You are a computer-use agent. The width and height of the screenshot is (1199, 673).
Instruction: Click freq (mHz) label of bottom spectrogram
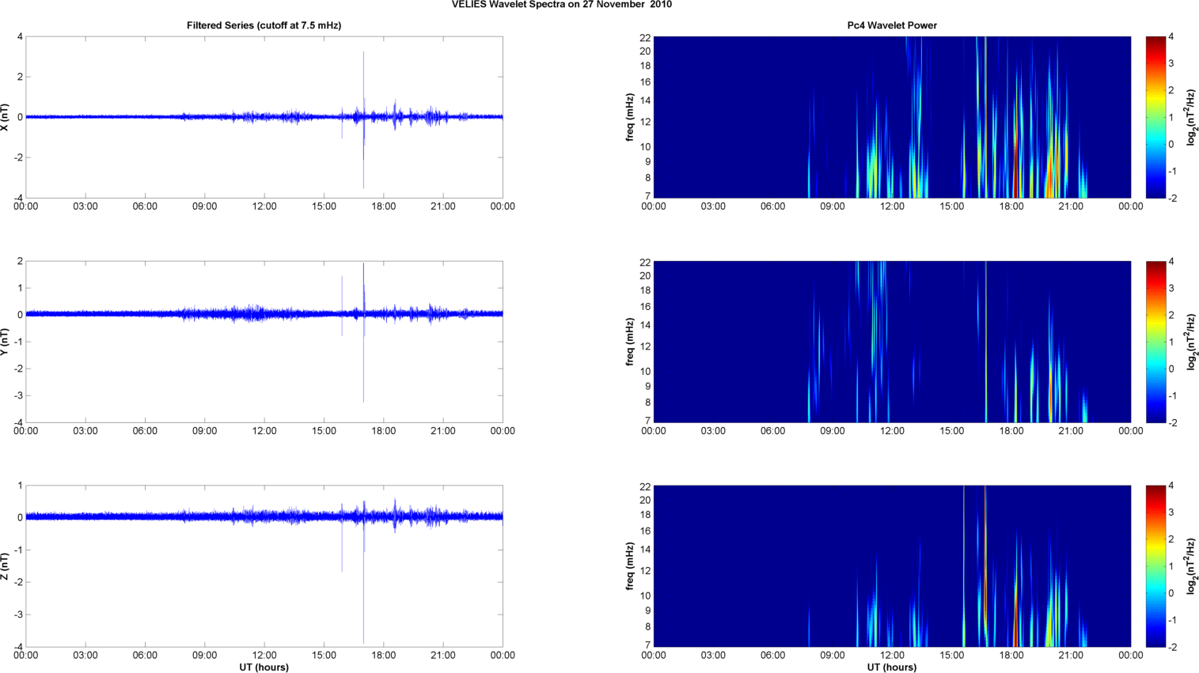point(630,566)
